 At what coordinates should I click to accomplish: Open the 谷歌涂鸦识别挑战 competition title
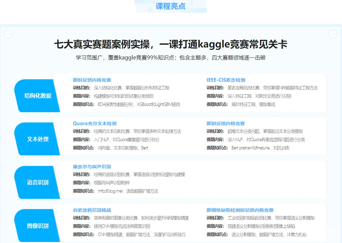tap(92, 210)
